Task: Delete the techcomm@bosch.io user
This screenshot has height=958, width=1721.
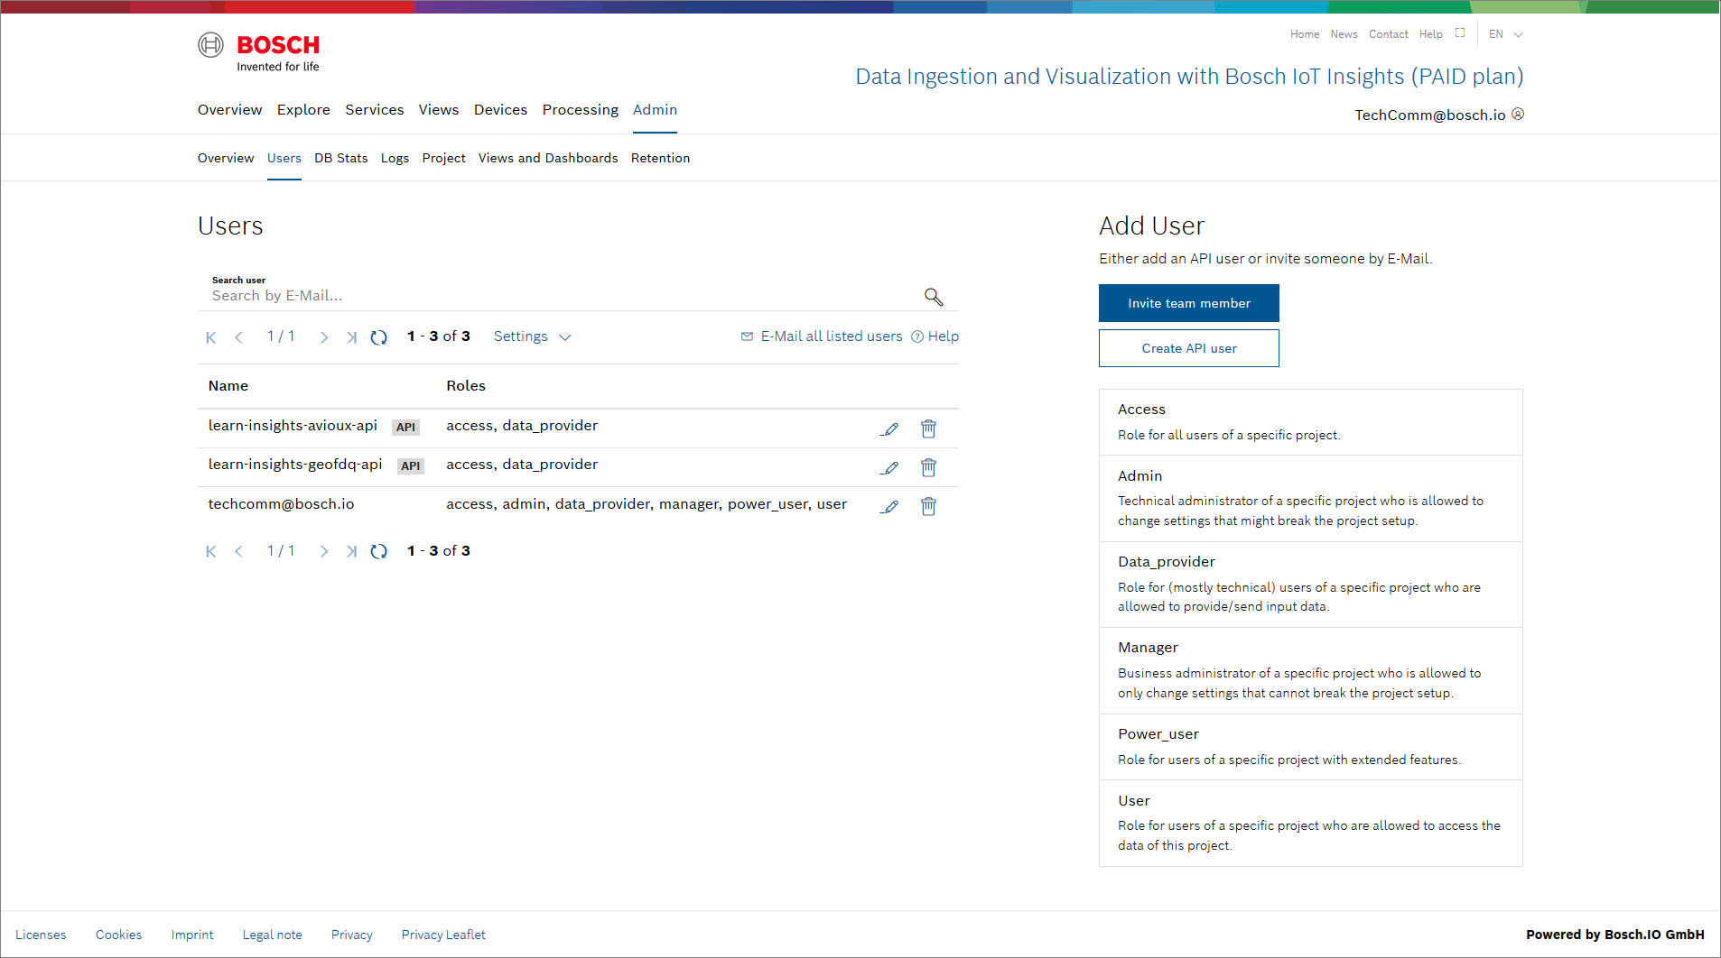Action: click(928, 506)
